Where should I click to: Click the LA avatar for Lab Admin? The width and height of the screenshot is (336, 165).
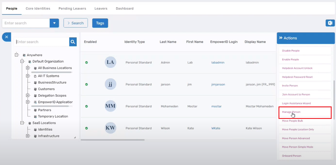pos(110,62)
